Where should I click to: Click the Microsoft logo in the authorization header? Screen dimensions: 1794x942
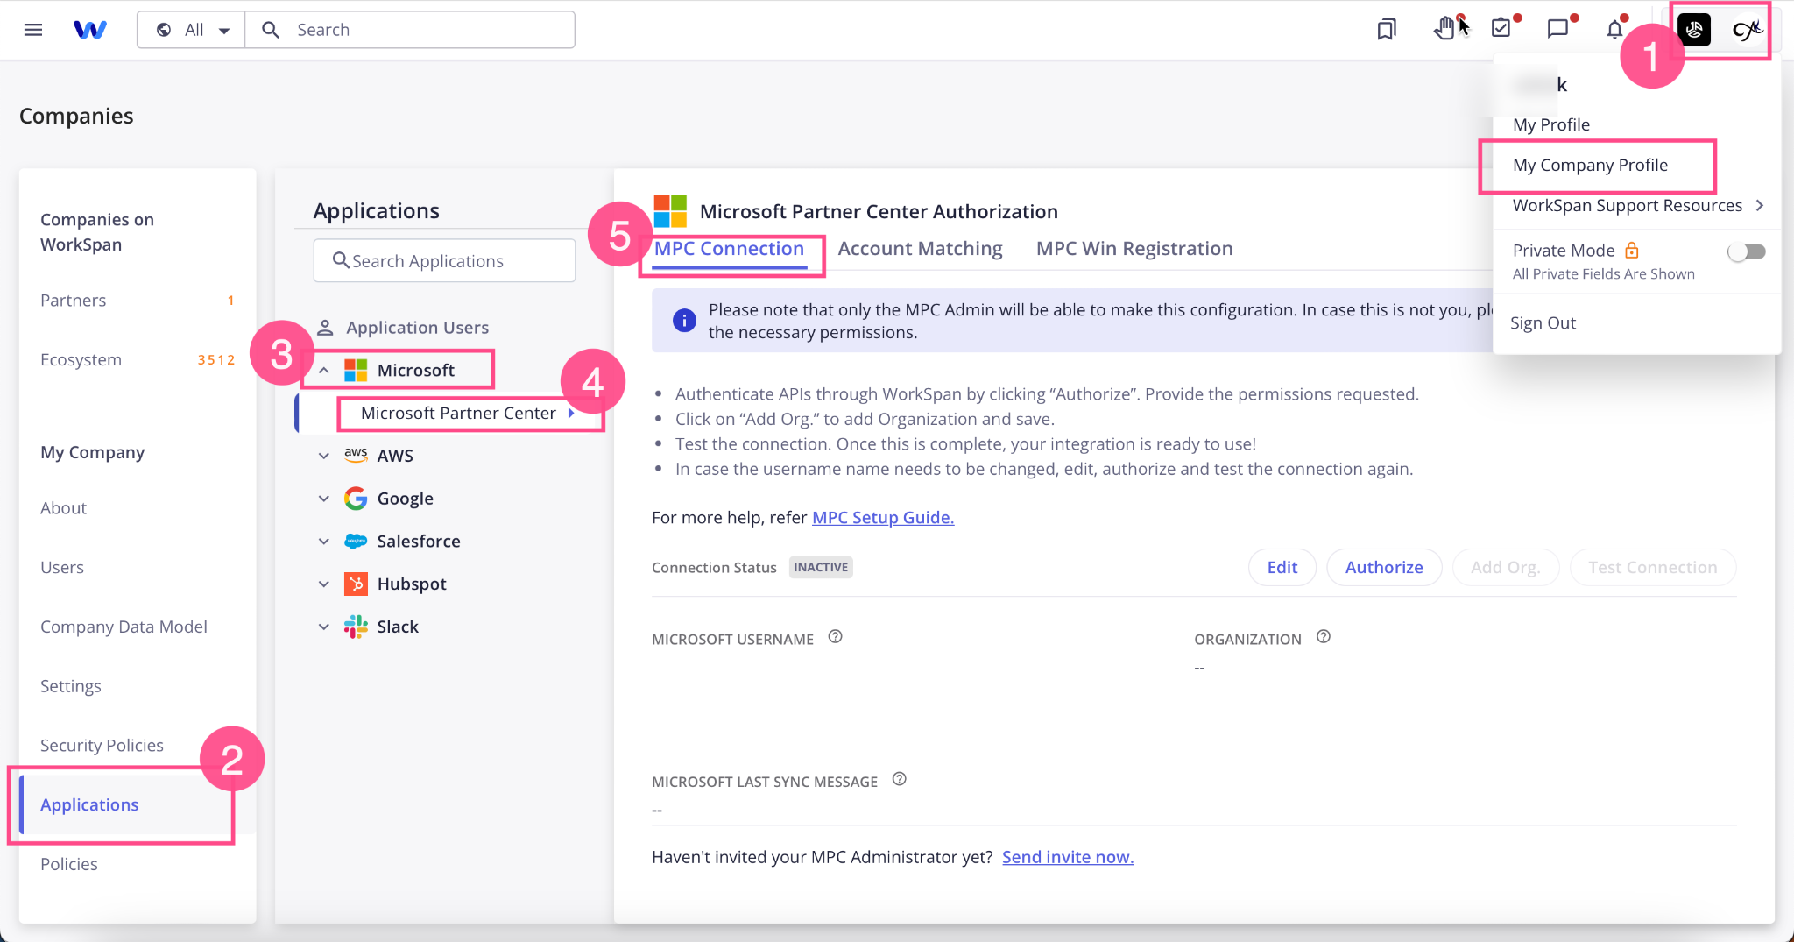click(x=670, y=211)
